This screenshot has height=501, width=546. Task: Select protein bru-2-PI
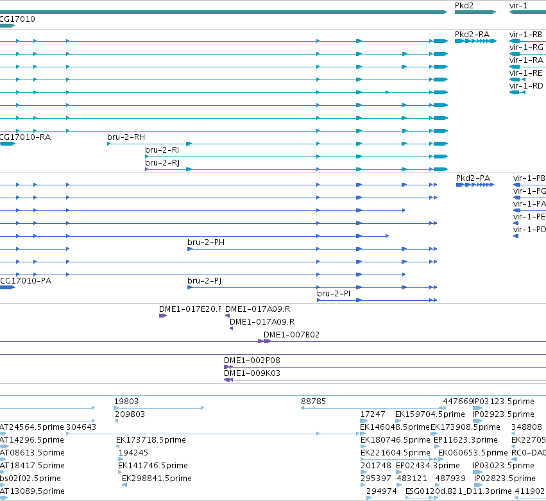click(x=334, y=294)
